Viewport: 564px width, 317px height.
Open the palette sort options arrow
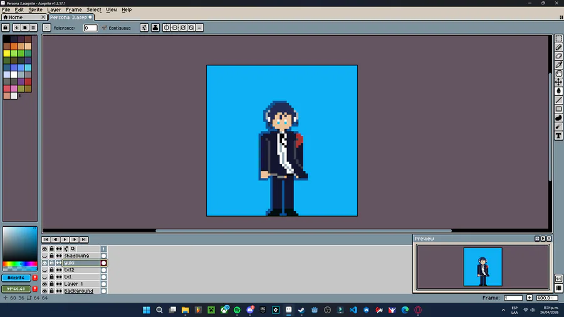[x=16, y=28]
